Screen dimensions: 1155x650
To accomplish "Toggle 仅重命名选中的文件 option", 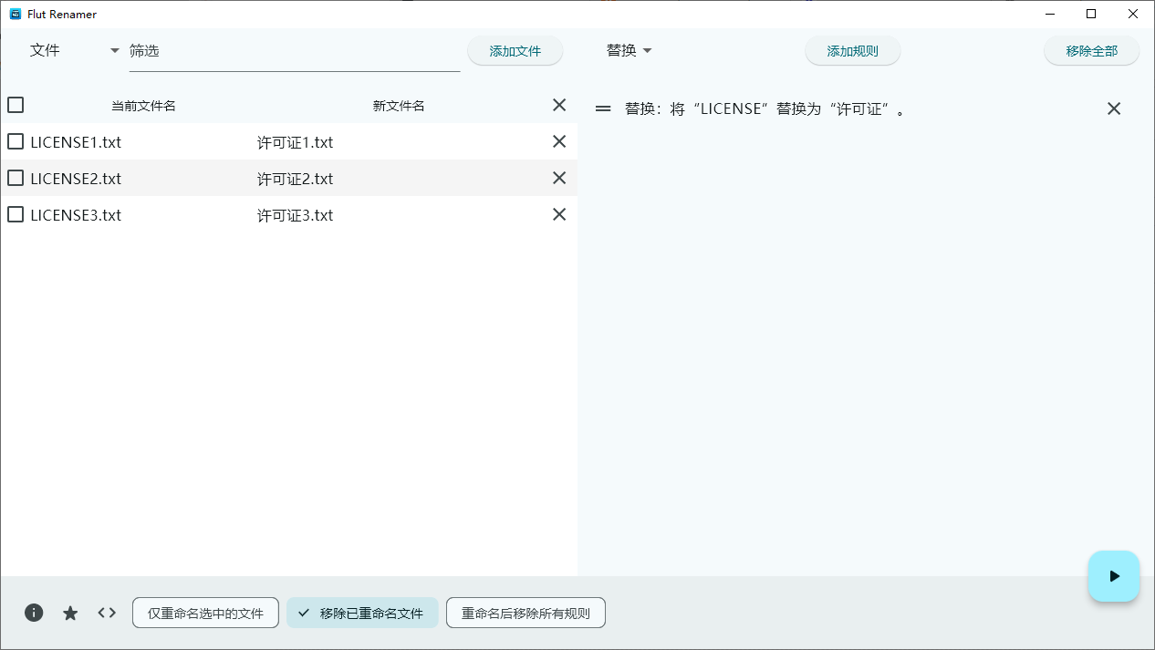I will coord(205,613).
